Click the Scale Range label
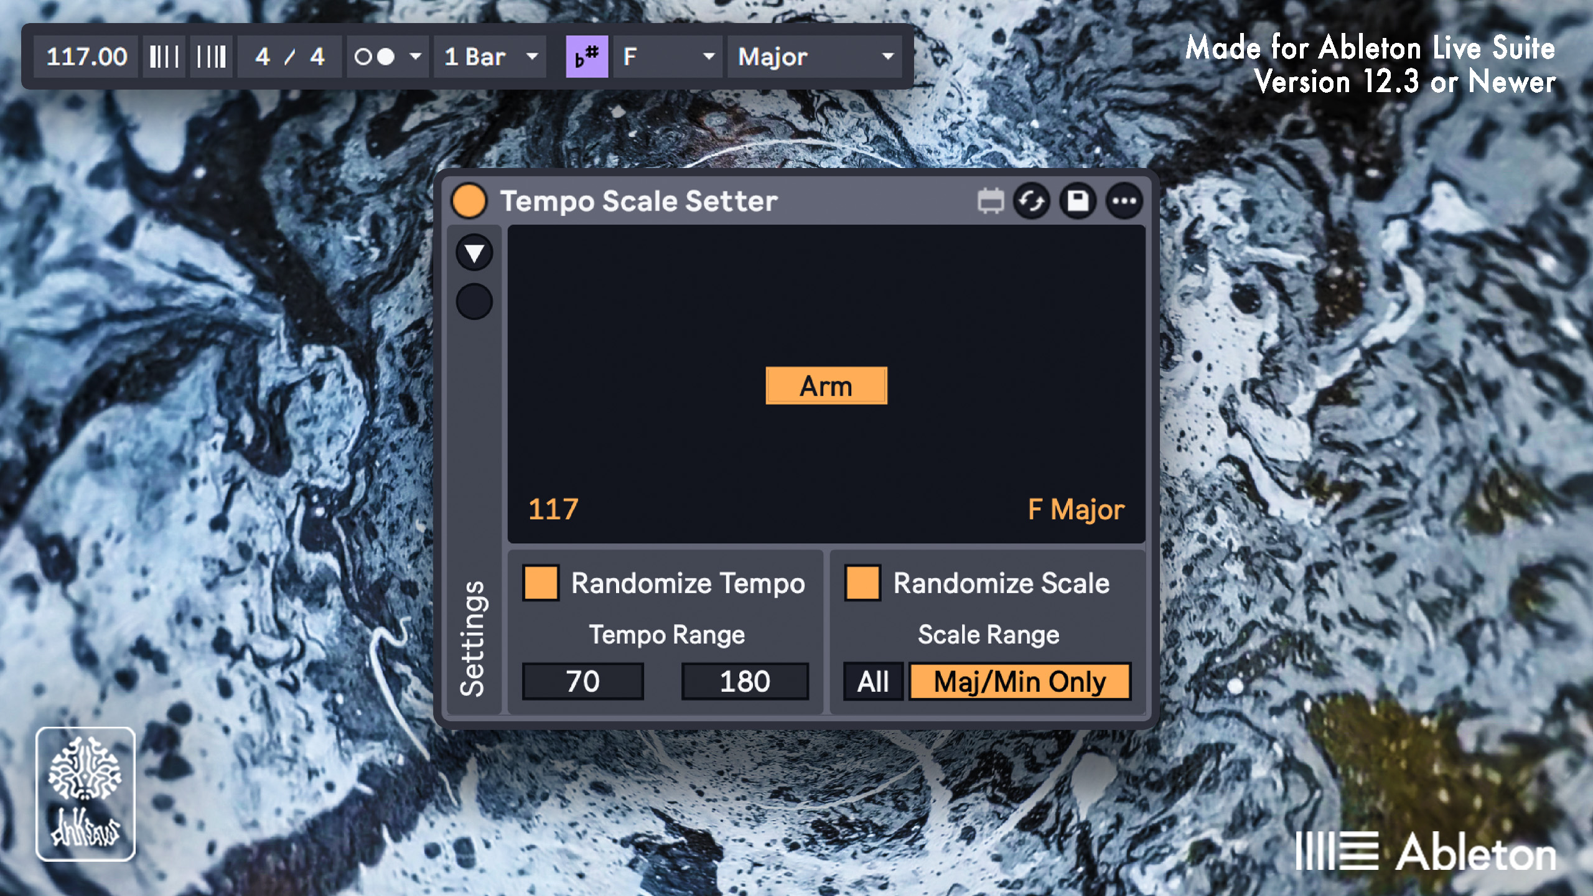Screen dimensions: 1593x896 click(x=989, y=635)
